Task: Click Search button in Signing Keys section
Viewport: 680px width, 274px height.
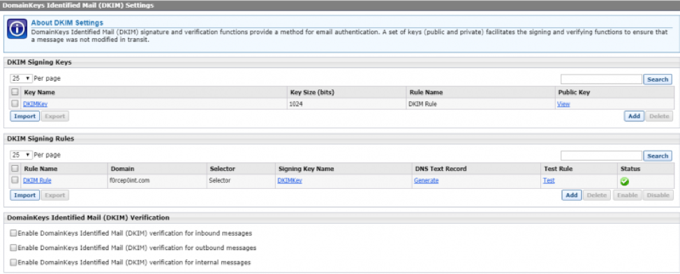Action: [658, 79]
